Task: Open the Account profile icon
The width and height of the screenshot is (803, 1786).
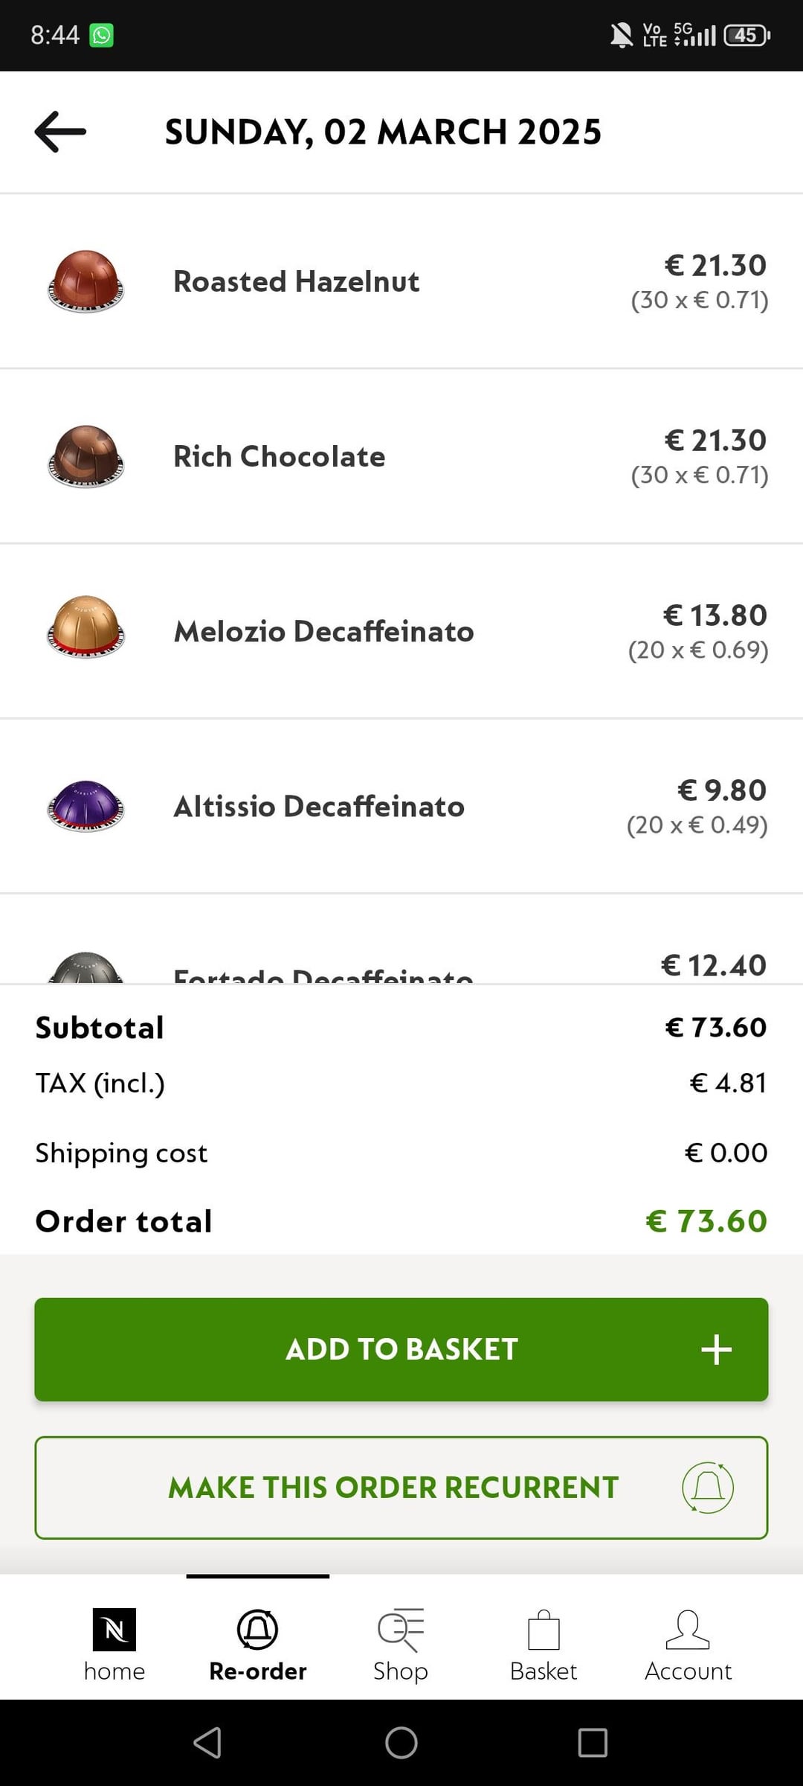Action: pos(688,1630)
